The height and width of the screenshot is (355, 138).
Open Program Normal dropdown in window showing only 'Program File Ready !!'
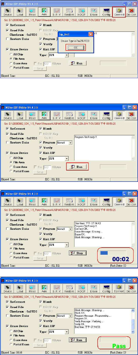(70, 143)
